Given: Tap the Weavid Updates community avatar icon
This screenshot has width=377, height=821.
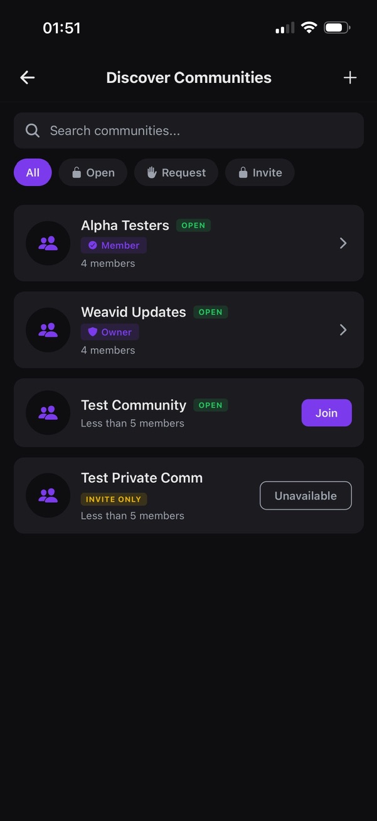Looking at the screenshot, I should (48, 329).
